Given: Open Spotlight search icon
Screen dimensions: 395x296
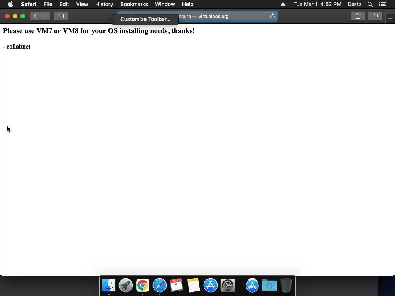Looking at the screenshot, I should coord(370,4).
